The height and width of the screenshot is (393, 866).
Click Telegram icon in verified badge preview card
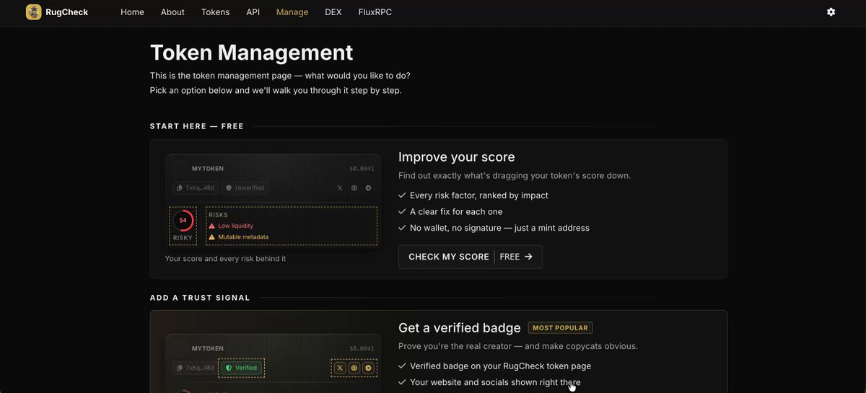368,368
